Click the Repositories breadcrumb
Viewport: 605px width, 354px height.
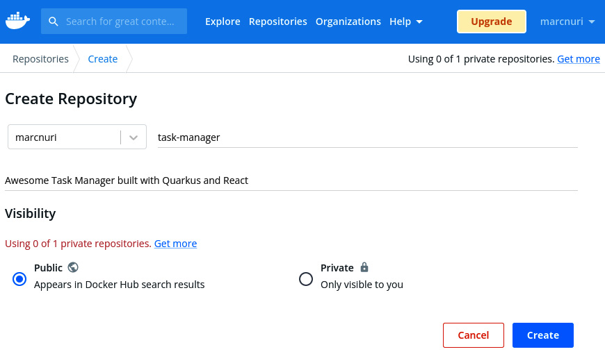tap(40, 59)
